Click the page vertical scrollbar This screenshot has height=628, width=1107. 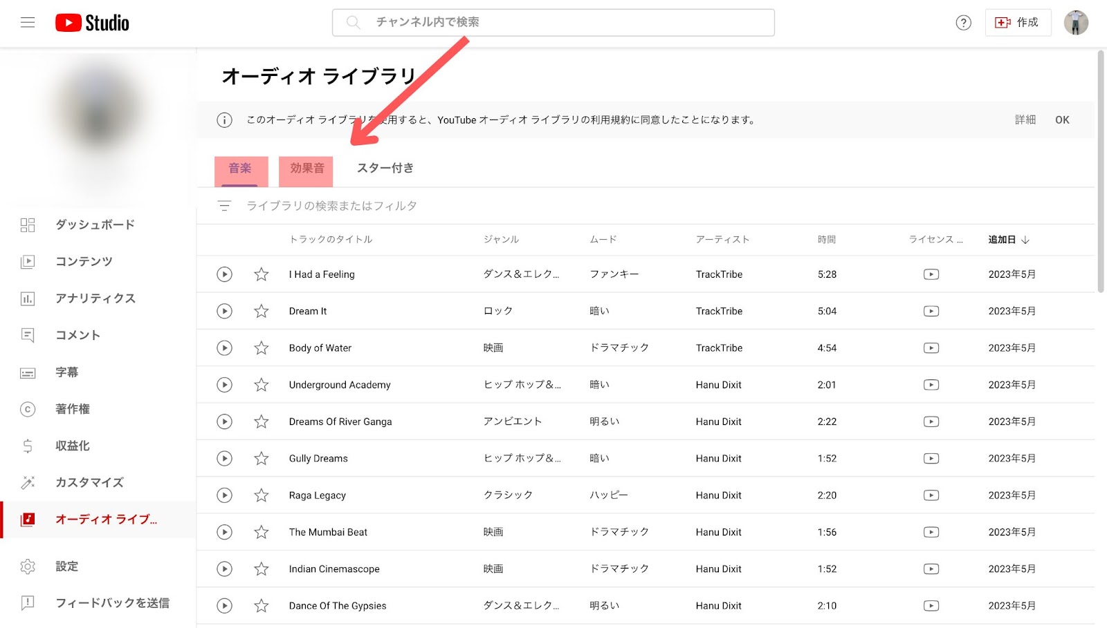click(1101, 171)
